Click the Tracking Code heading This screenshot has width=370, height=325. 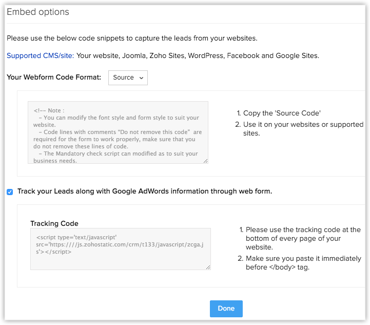tap(54, 223)
